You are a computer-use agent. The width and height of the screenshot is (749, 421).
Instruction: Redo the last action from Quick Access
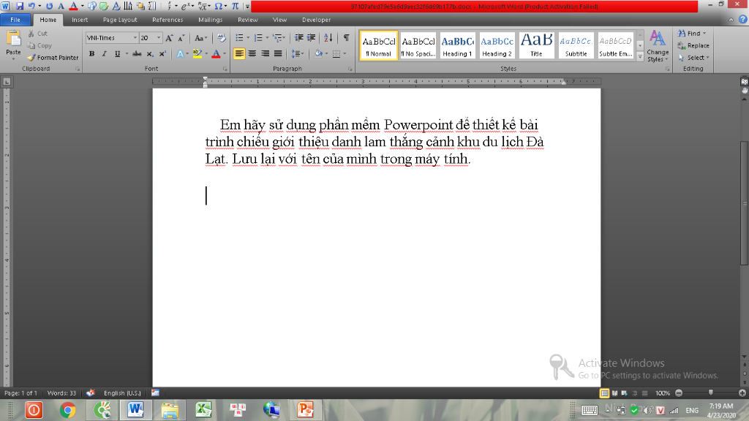click(49, 6)
